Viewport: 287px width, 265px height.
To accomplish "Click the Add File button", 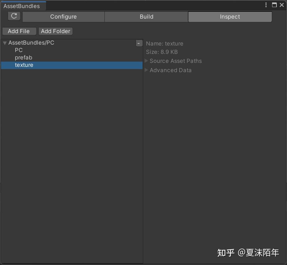I will point(19,31).
